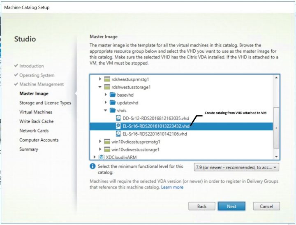Click the basevhd folder icon
The height and width of the screenshot is (225, 296).
[113, 95]
